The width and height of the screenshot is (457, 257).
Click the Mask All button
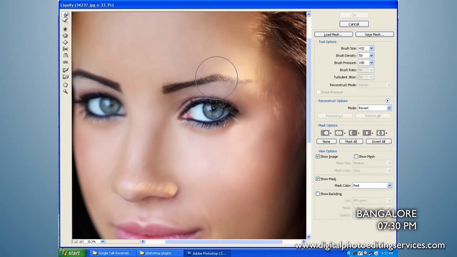coord(351,142)
